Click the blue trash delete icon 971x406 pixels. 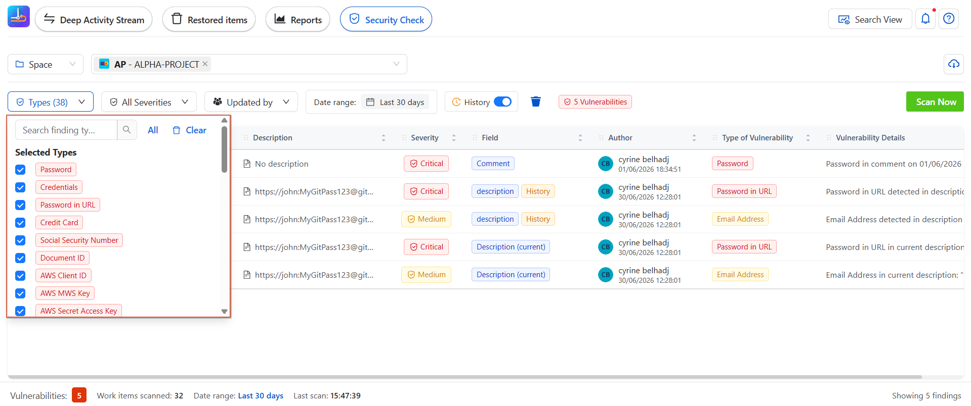tap(536, 102)
